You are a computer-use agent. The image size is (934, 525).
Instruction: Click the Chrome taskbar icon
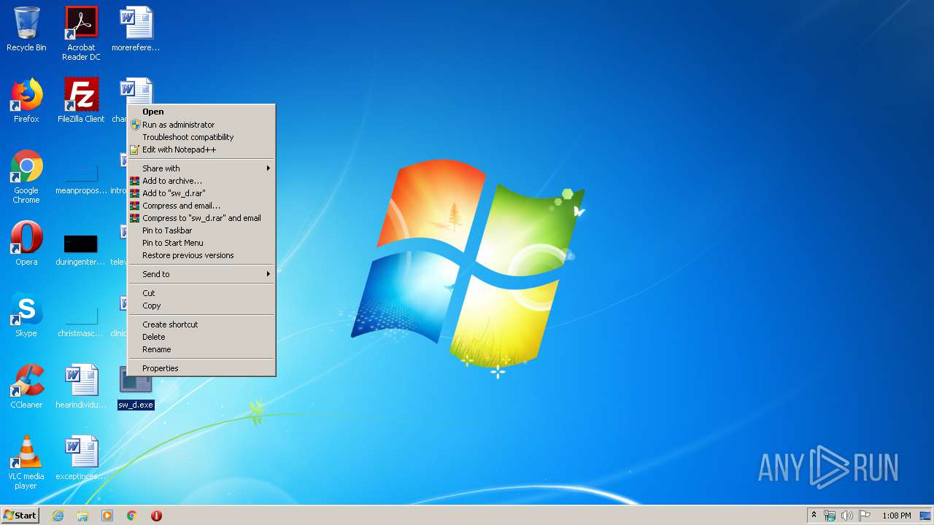(x=132, y=516)
